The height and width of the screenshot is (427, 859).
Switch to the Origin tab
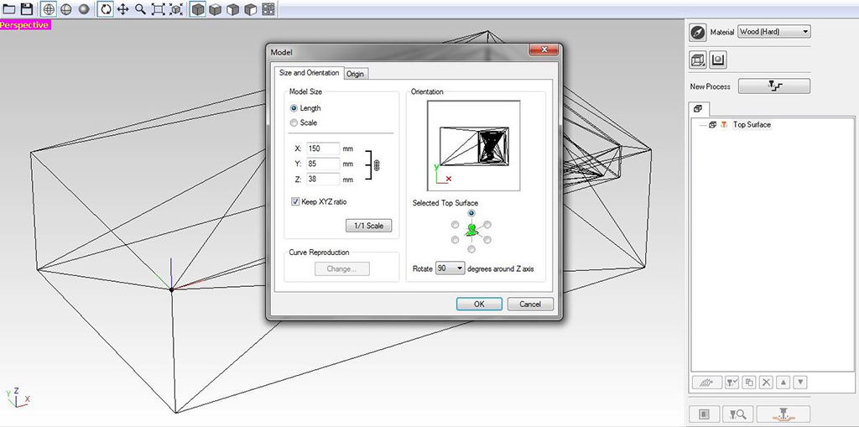pyautogui.click(x=356, y=74)
